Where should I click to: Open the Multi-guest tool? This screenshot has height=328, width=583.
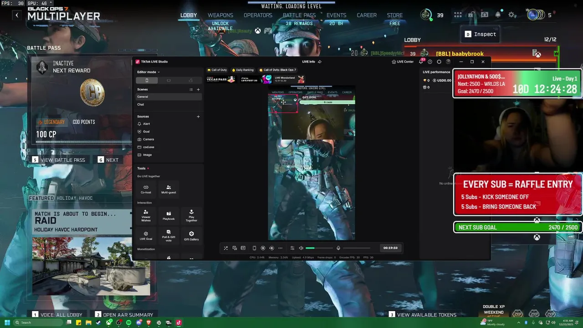169,189
